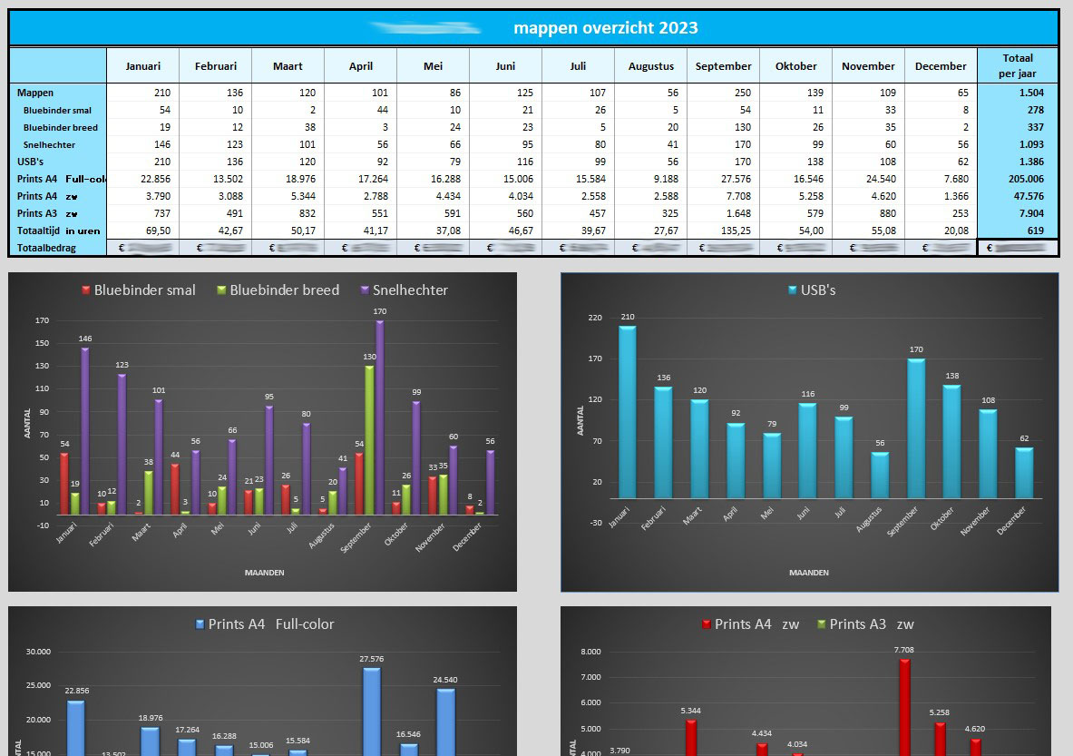Select the Februari column header in the table
Screen dimensions: 1073x756
[x=216, y=65]
